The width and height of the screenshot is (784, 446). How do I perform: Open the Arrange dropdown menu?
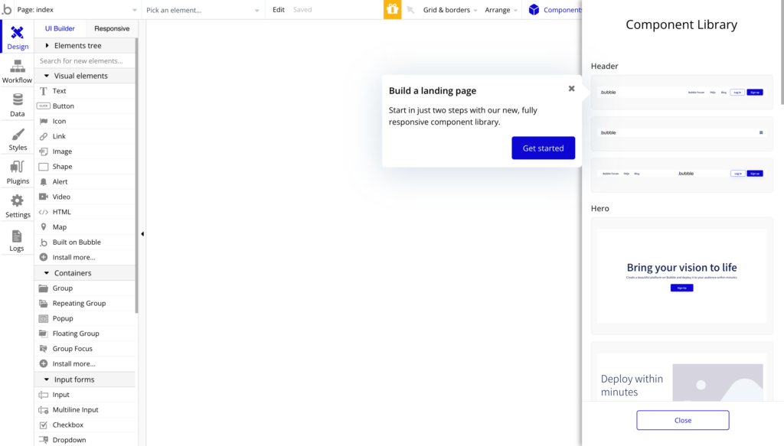tap(501, 10)
